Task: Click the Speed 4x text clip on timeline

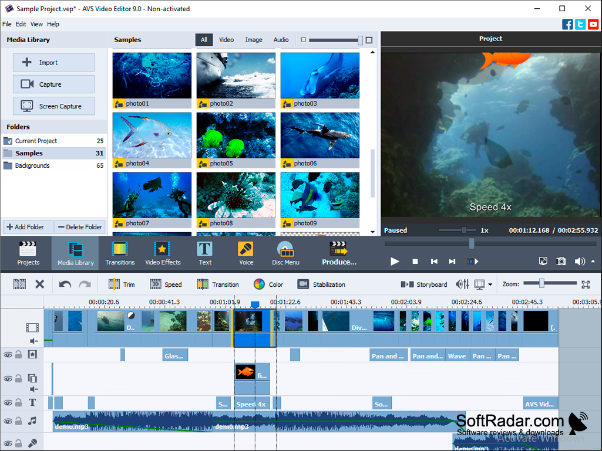Action: click(252, 404)
